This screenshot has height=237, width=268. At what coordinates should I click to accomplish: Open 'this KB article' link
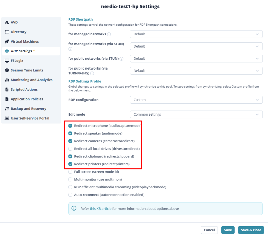click(x=100, y=209)
